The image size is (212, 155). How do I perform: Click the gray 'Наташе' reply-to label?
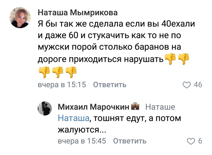tap(160, 107)
